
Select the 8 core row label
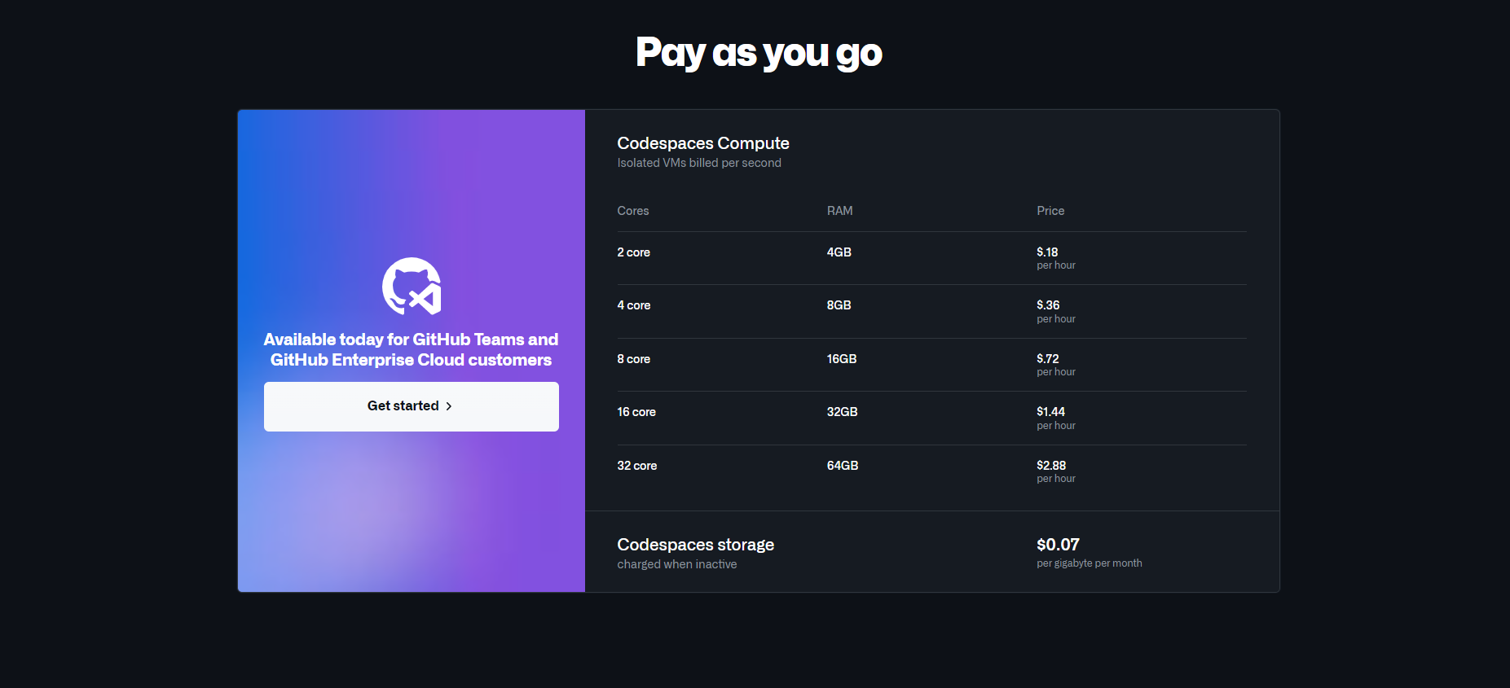pos(633,359)
